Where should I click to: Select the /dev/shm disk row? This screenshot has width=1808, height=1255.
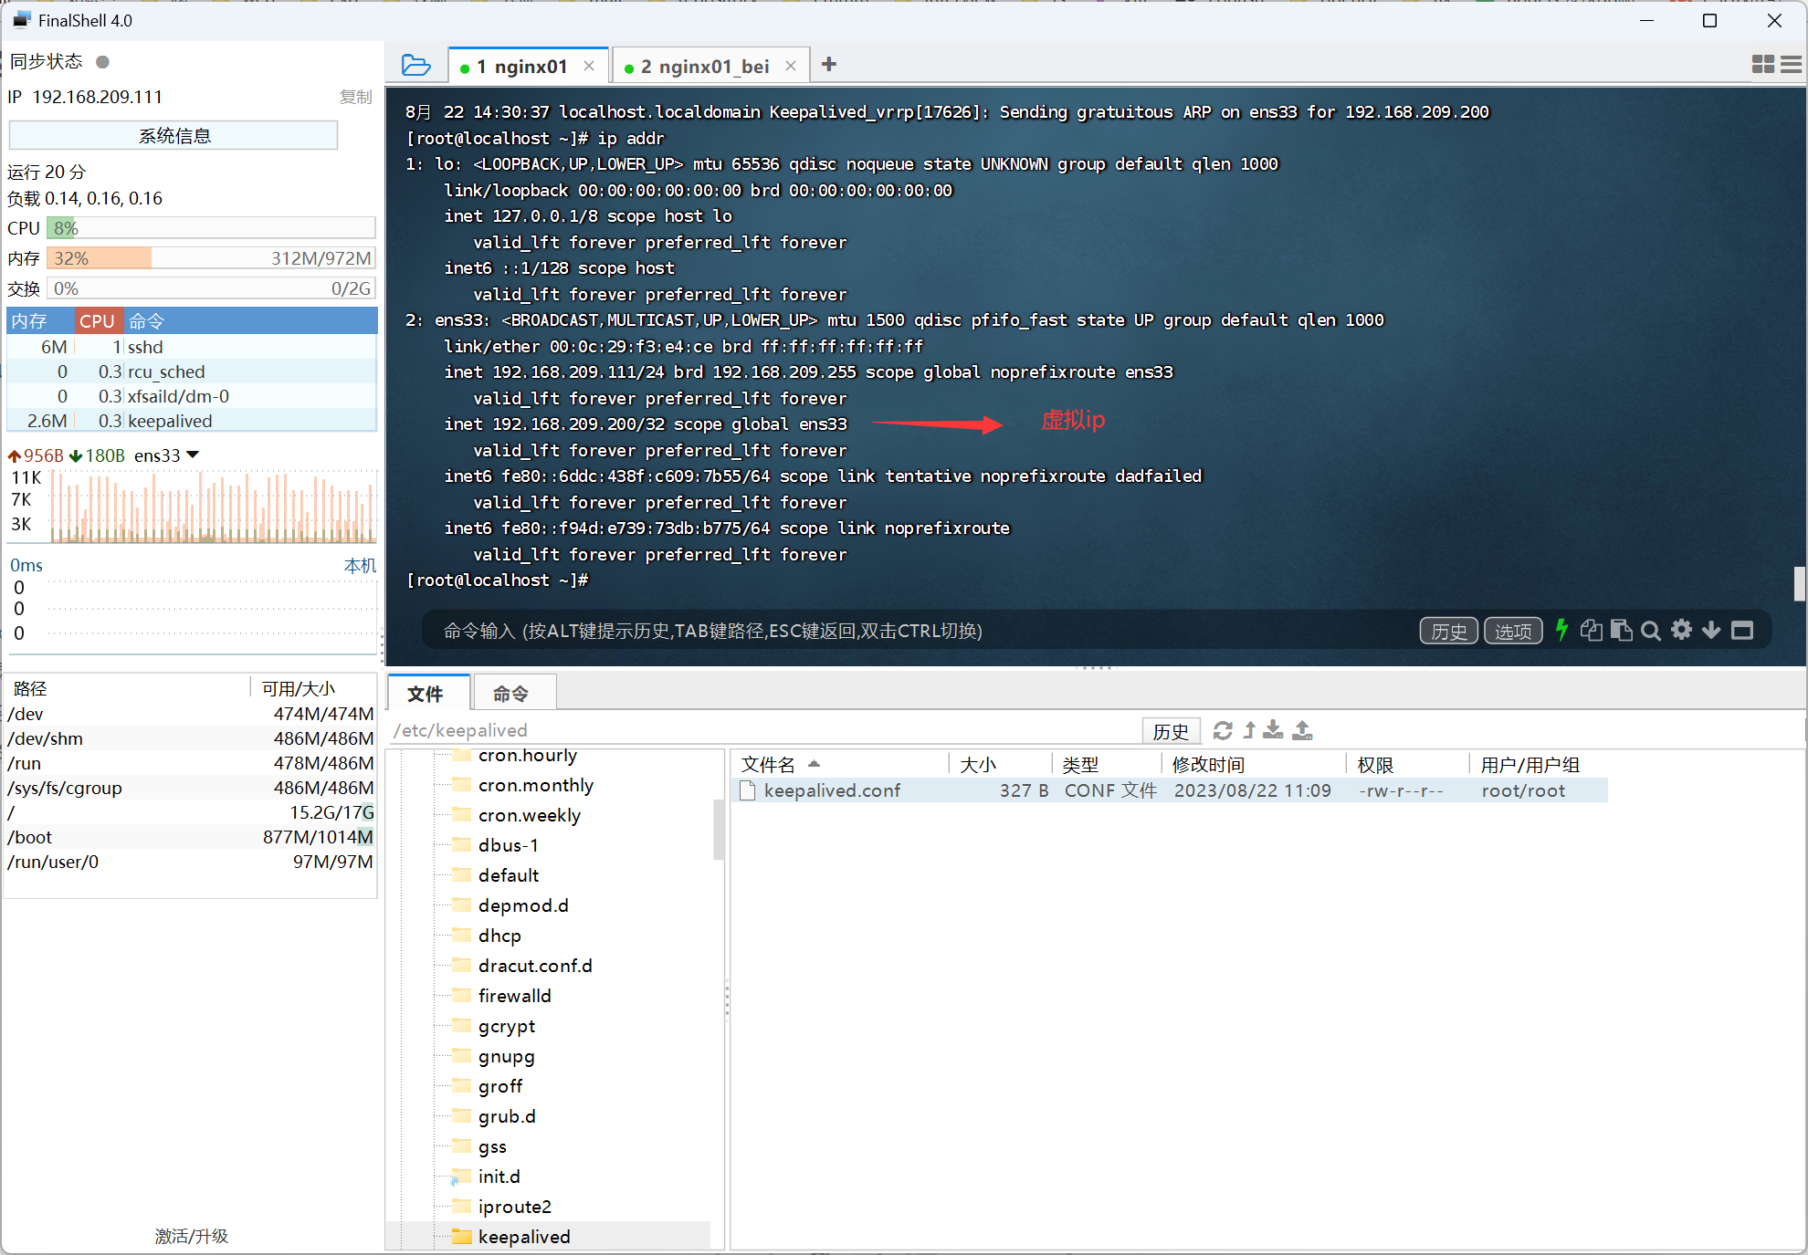[191, 738]
